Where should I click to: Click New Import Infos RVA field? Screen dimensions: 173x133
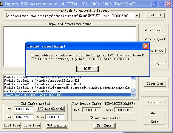[92, 110]
